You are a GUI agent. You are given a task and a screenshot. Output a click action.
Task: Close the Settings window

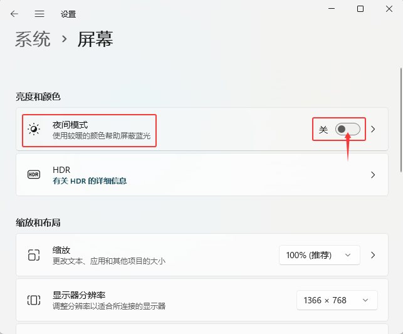tap(389, 9)
